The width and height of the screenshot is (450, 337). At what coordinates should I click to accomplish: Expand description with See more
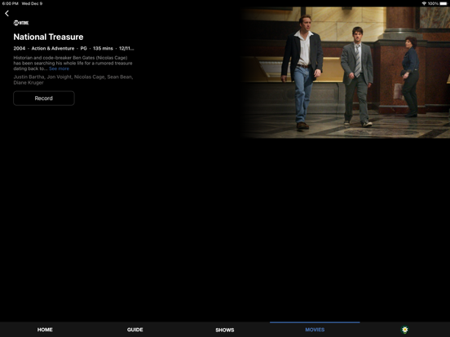60,68
